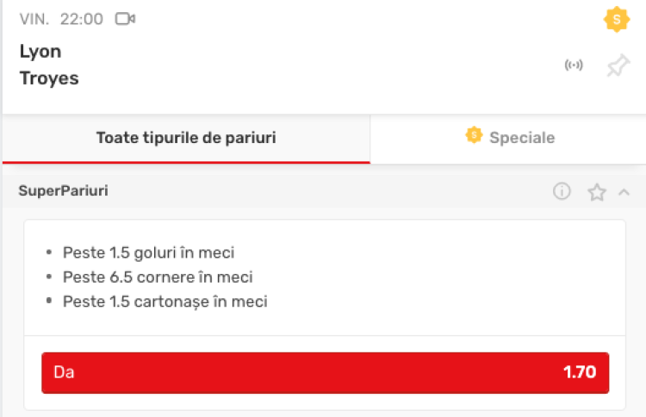Pin the Lyon vs Troyes match
This screenshot has width=646, height=417.
[x=617, y=65]
